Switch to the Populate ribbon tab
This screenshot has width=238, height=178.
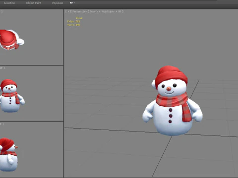point(58,3)
